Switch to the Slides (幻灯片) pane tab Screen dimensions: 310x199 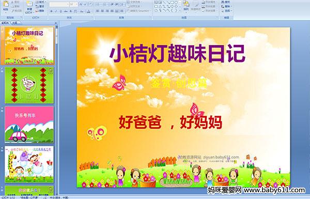pos(5,23)
